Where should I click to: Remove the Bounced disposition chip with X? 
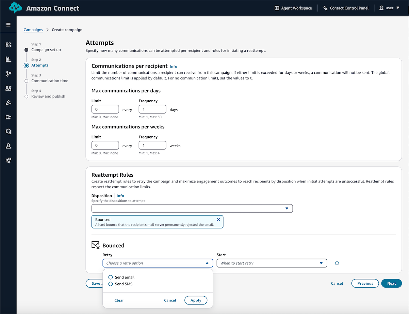(218, 220)
